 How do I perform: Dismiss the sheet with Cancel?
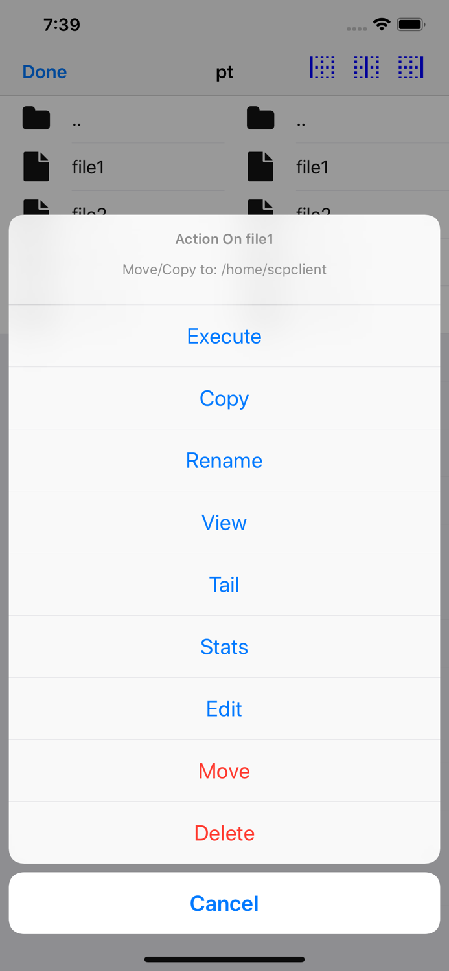click(x=224, y=903)
